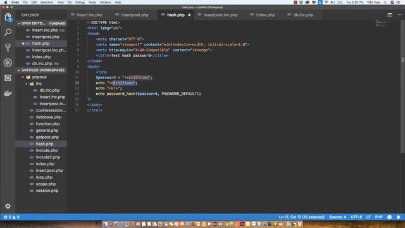Open the Tasks menu
The height and width of the screenshot is (228, 405).
[x=92, y=3]
